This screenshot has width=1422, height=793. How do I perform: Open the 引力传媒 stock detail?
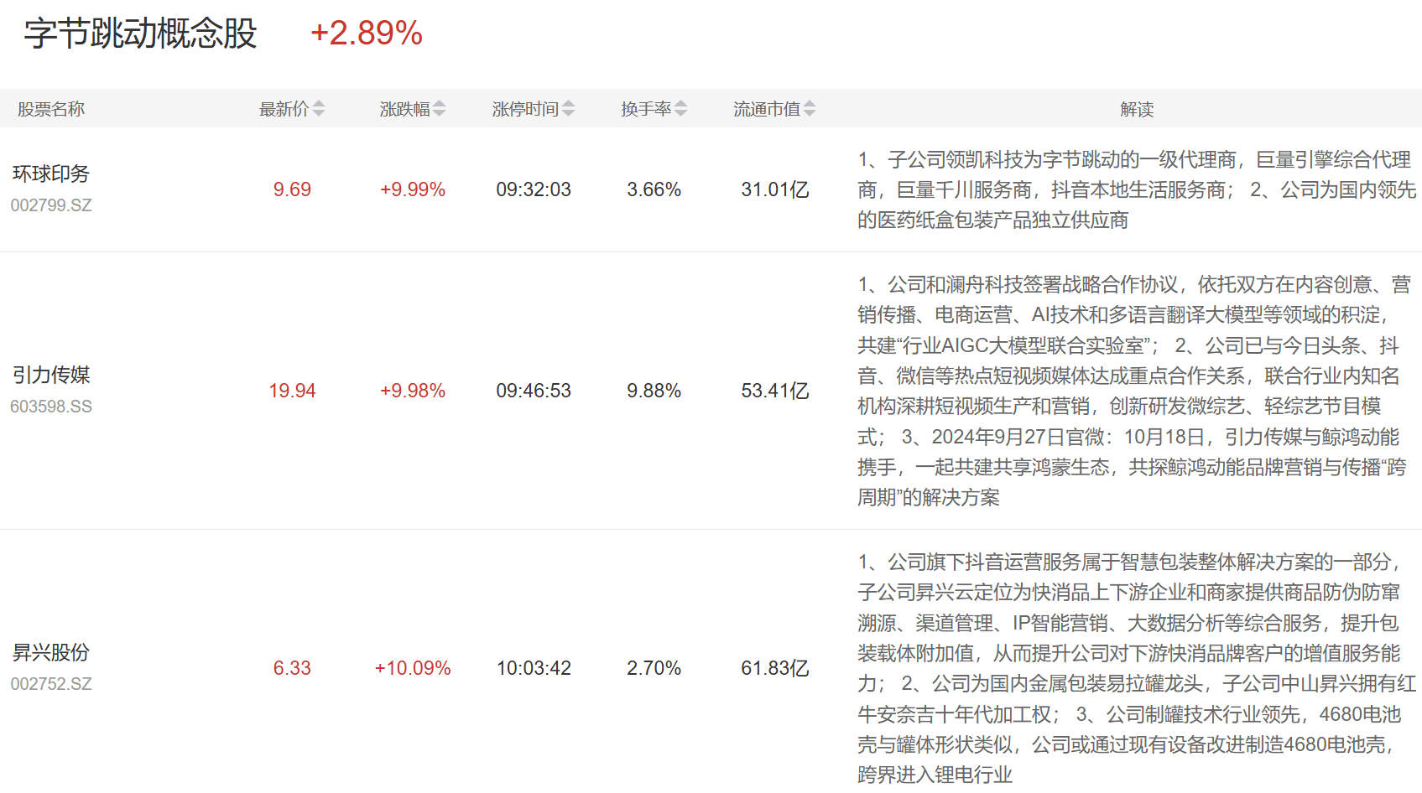point(54,376)
